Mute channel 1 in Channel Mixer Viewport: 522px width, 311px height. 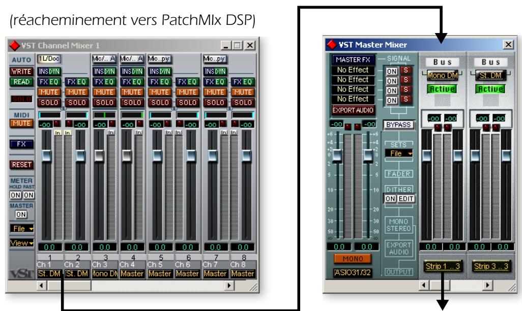click(x=48, y=93)
